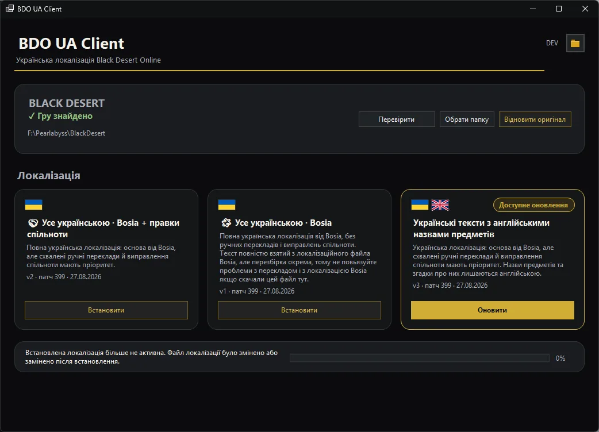Image resolution: width=599 pixels, height=432 pixels.
Task: Close the BDO UA Client window
Action: (x=585, y=9)
